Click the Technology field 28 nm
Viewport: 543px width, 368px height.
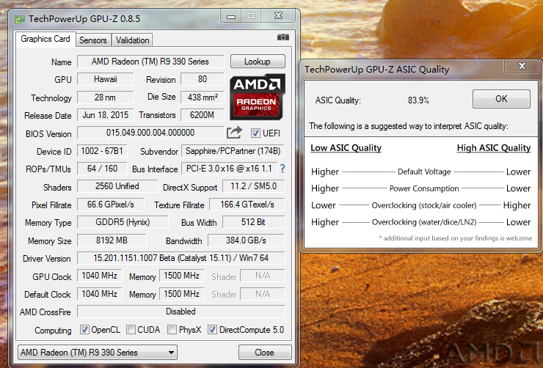tap(105, 97)
